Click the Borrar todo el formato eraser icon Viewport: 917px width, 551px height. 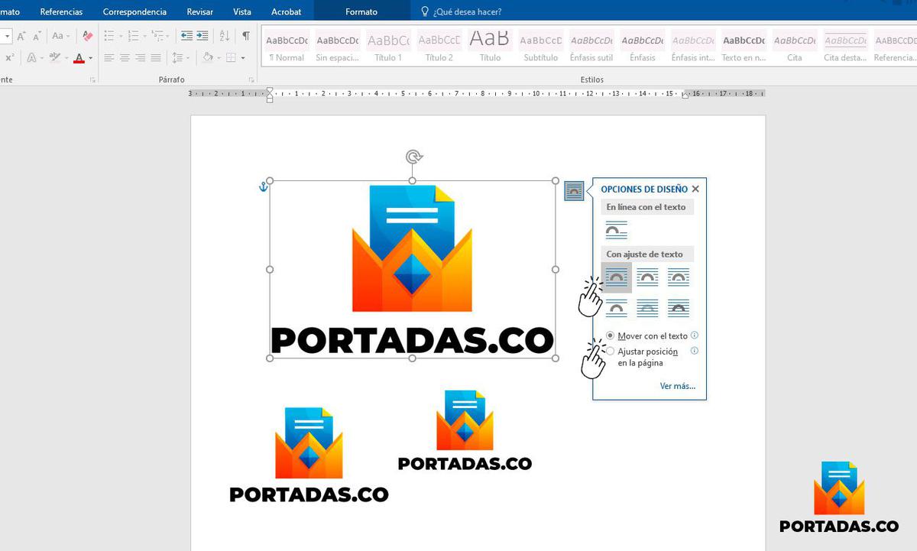86,35
